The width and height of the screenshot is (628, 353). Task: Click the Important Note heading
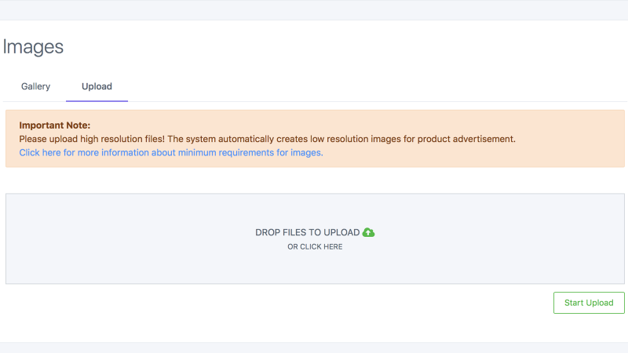(55, 126)
